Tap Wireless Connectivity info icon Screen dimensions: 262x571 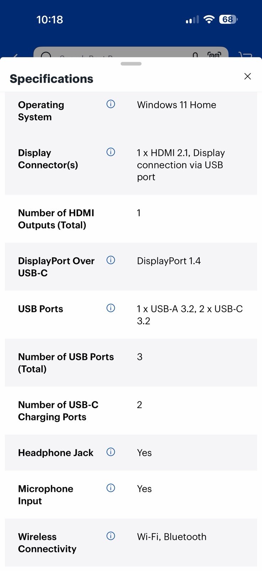tap(111, 536)
